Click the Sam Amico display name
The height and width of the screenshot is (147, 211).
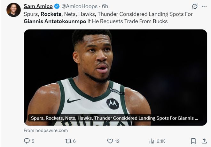[38, 6]
